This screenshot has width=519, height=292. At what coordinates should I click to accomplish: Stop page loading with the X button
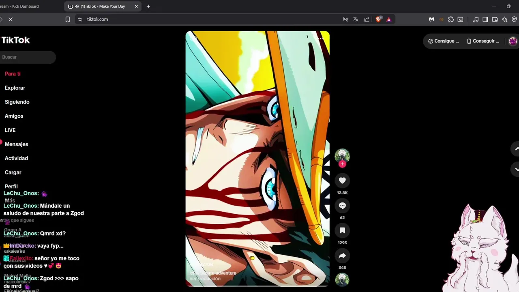tap(11, 19)
